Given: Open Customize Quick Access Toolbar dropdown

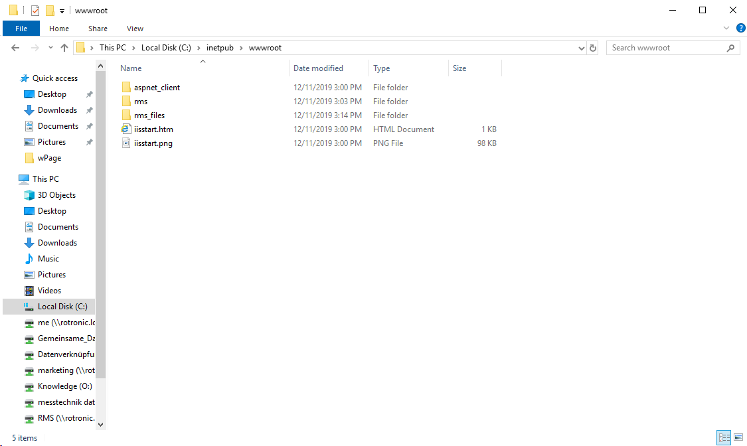Looking at the screenshot, I should (62, 11).
